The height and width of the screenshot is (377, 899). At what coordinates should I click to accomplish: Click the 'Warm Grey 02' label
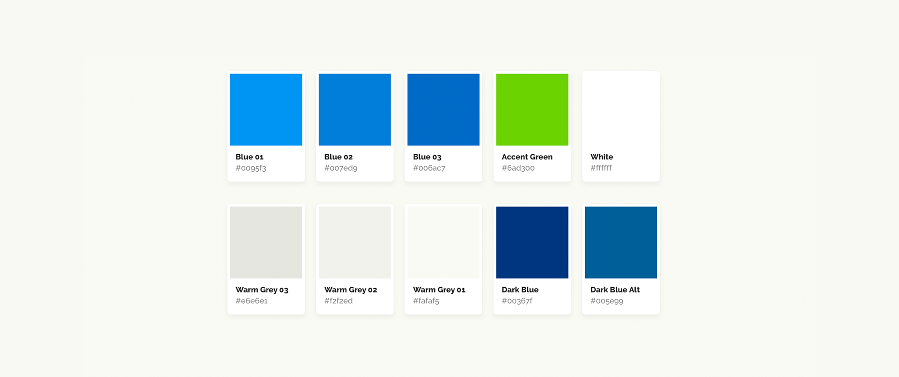point(351,290)
